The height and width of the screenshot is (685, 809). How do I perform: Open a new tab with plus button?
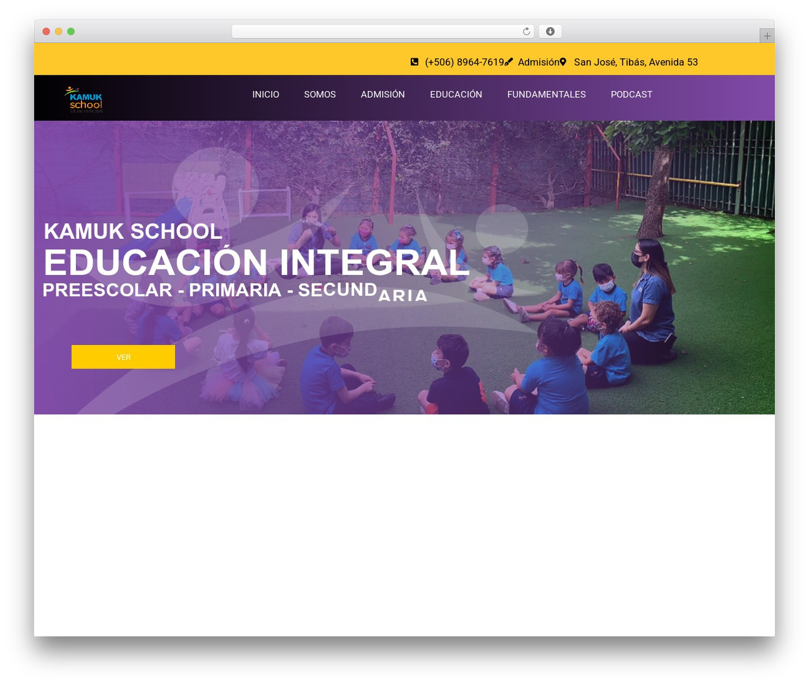[767, 36]
